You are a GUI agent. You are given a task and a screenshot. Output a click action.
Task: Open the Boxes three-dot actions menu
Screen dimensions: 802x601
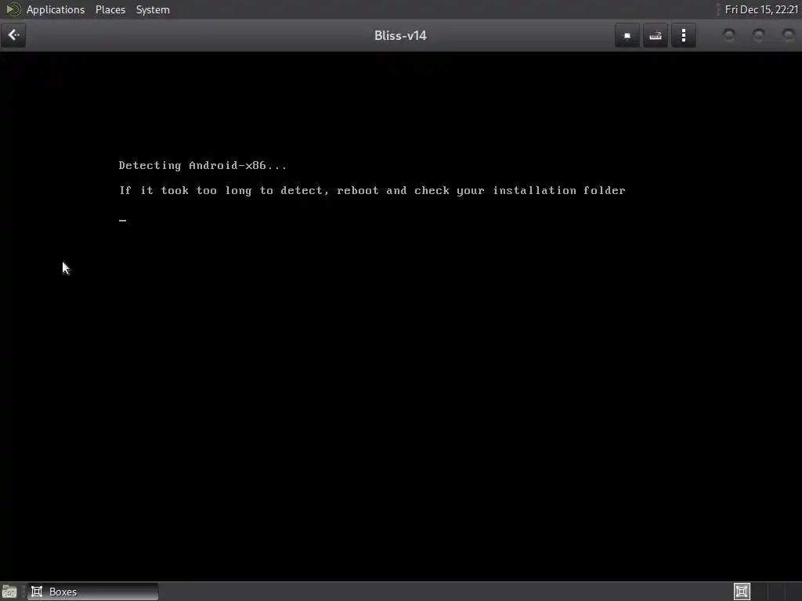tap(683, 35)
